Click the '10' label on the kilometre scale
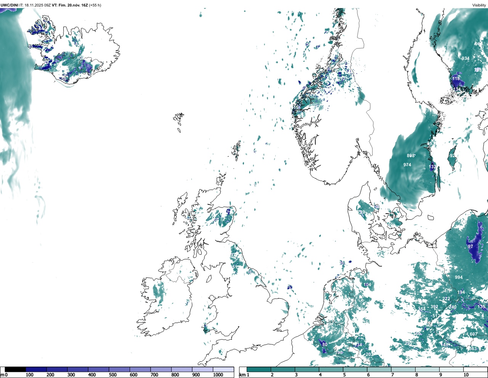Viewport: 488px width, 378px height. tap(466, 375)
